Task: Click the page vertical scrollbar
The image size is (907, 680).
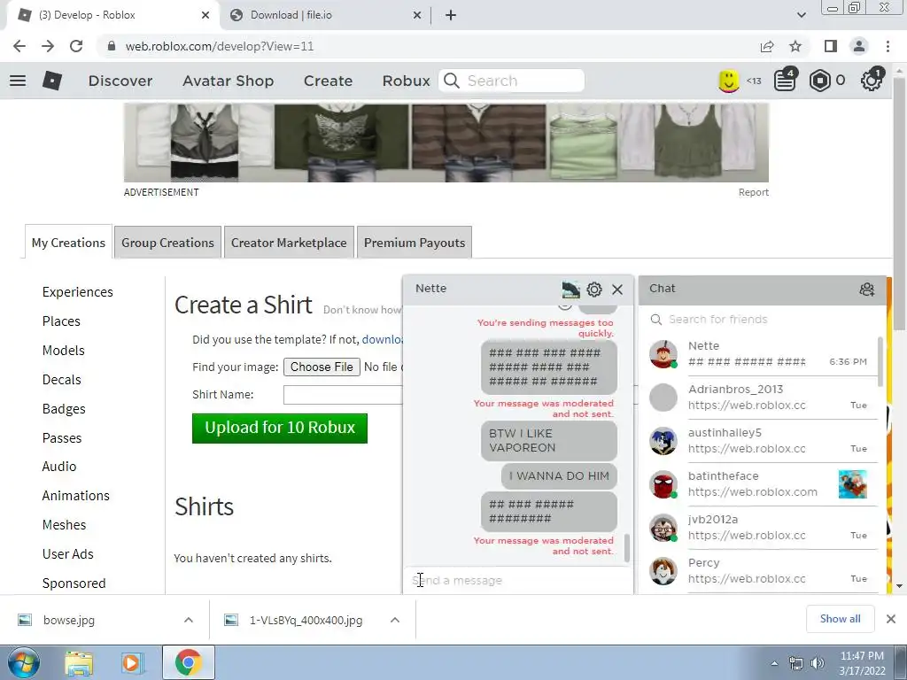Action: tap(899, 203)
